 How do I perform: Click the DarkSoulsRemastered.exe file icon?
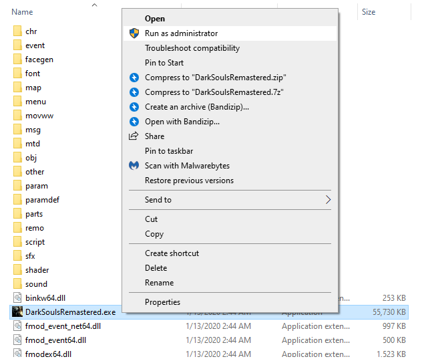pos(17,312)
